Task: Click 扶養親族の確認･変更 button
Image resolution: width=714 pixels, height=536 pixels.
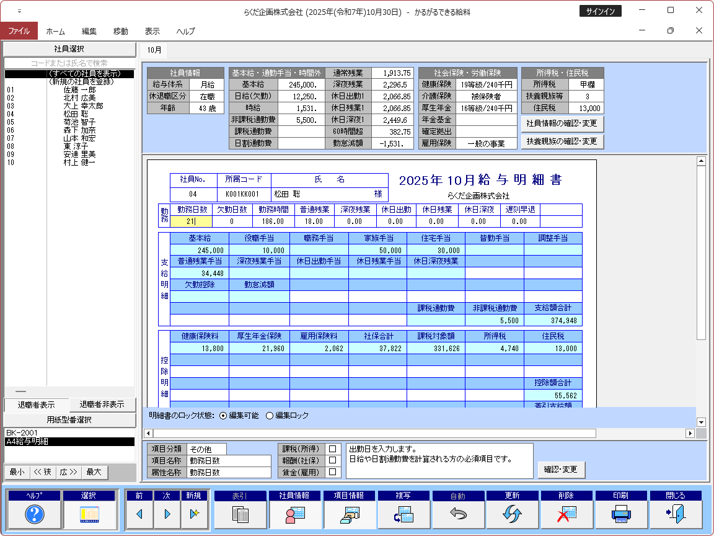Action: pyautogui.click(x=562, y=141)
